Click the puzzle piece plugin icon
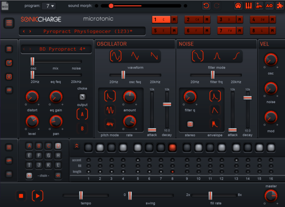285x207 pixels. [280, 6]
